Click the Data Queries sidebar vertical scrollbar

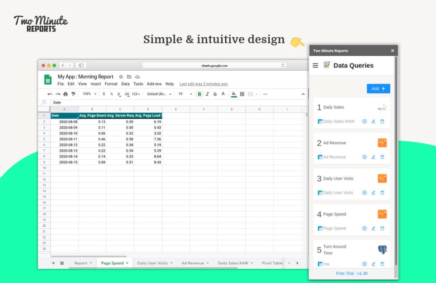(x=396, y=161)
